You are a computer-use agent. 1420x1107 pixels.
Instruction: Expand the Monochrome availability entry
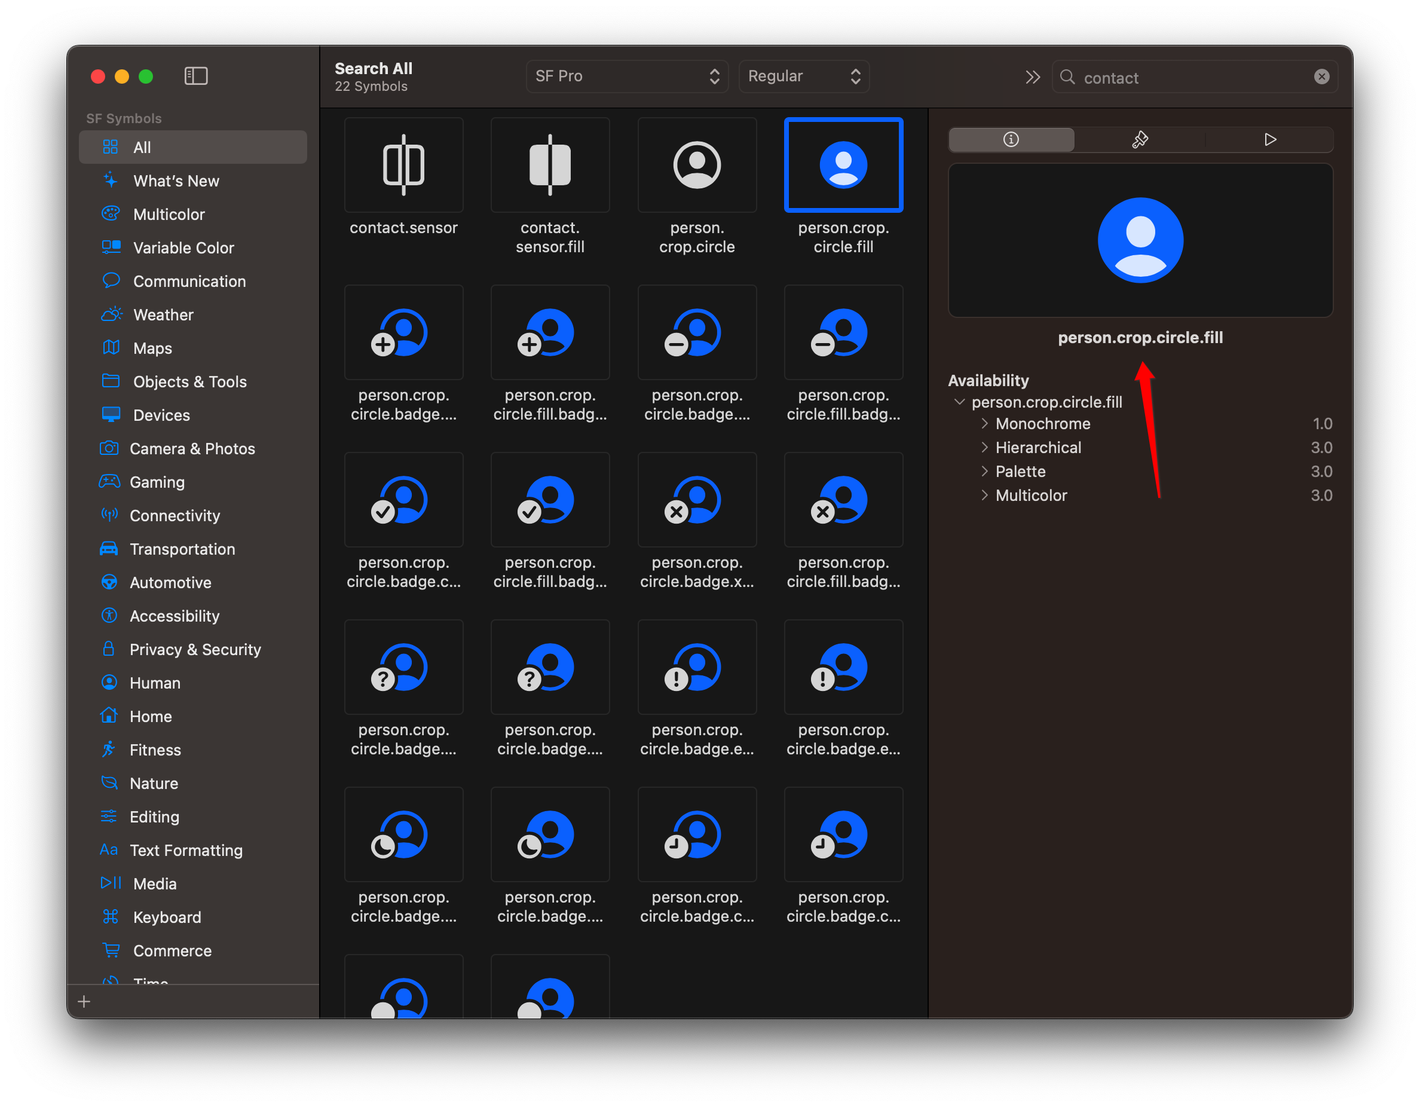pyautogui.click(x=984, y=423)
